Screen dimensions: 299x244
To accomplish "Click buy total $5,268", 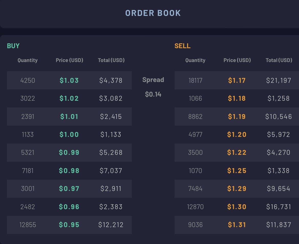I will click(111, 152).
